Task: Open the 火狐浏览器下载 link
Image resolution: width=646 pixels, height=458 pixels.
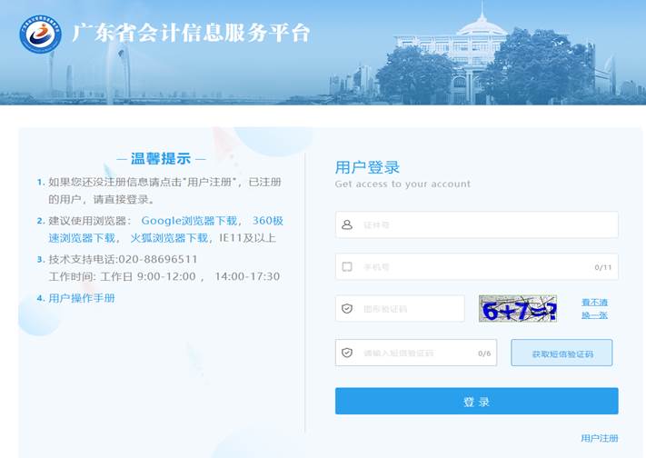Action: point(169,238)
